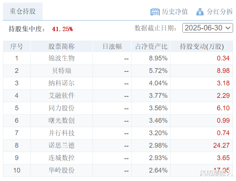The image size is (236, 181).
Task: Expand the 数据截止日期 2025-06-30 dropdown
Action: pos(207,28)
